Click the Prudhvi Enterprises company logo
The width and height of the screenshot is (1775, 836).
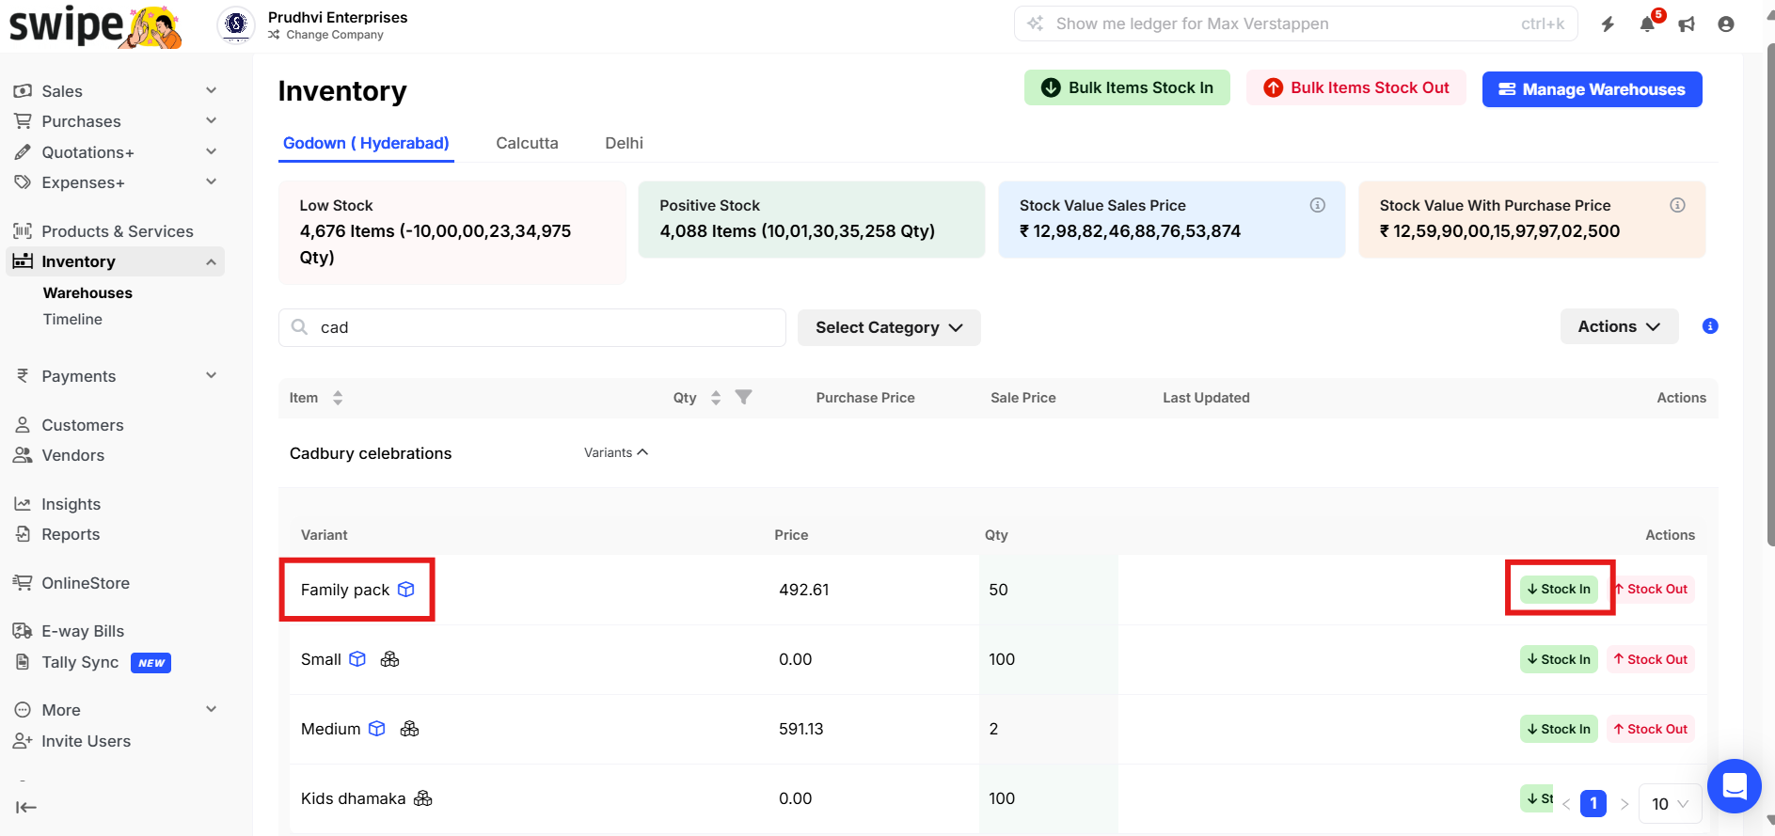pos(236,24)
